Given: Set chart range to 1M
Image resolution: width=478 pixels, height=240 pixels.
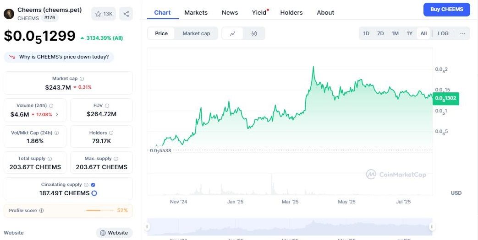Looking at the screenshot, I should [395, 33].
